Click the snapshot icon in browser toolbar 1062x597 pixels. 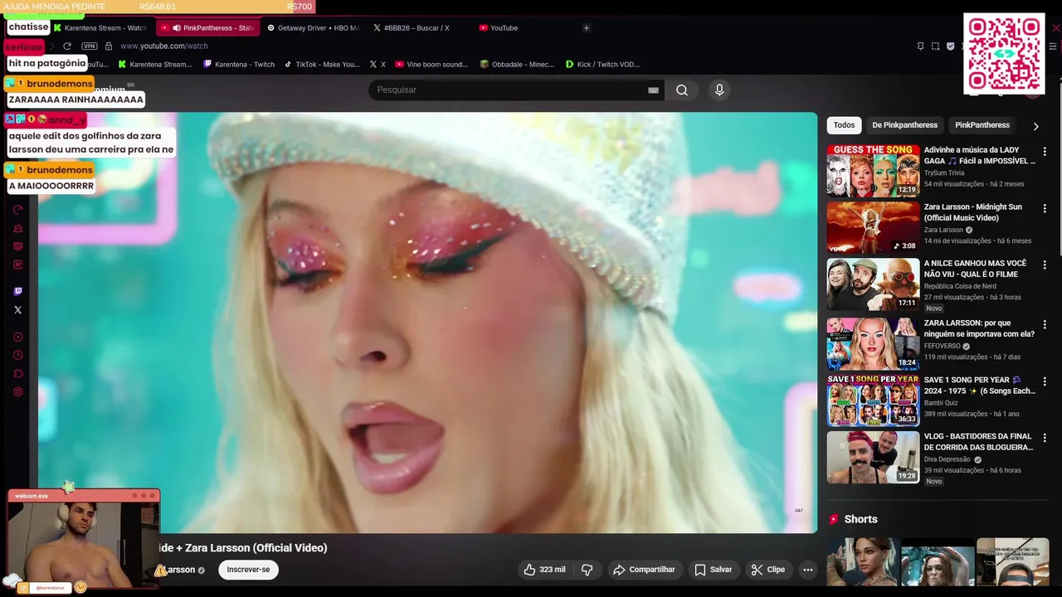[935, 46]
